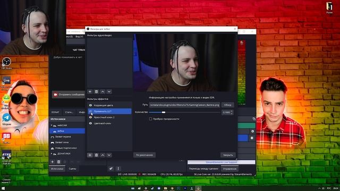
Task: Switch to the Стата... tab
Action: tap(69, 112)
